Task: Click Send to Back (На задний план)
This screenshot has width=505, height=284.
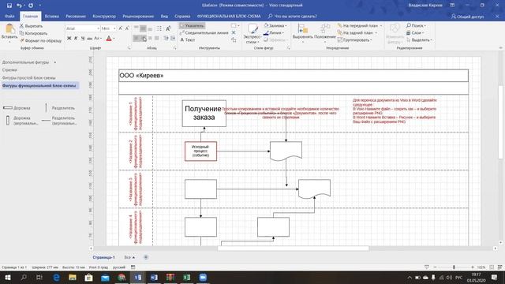Action: [x=357, y=32]
